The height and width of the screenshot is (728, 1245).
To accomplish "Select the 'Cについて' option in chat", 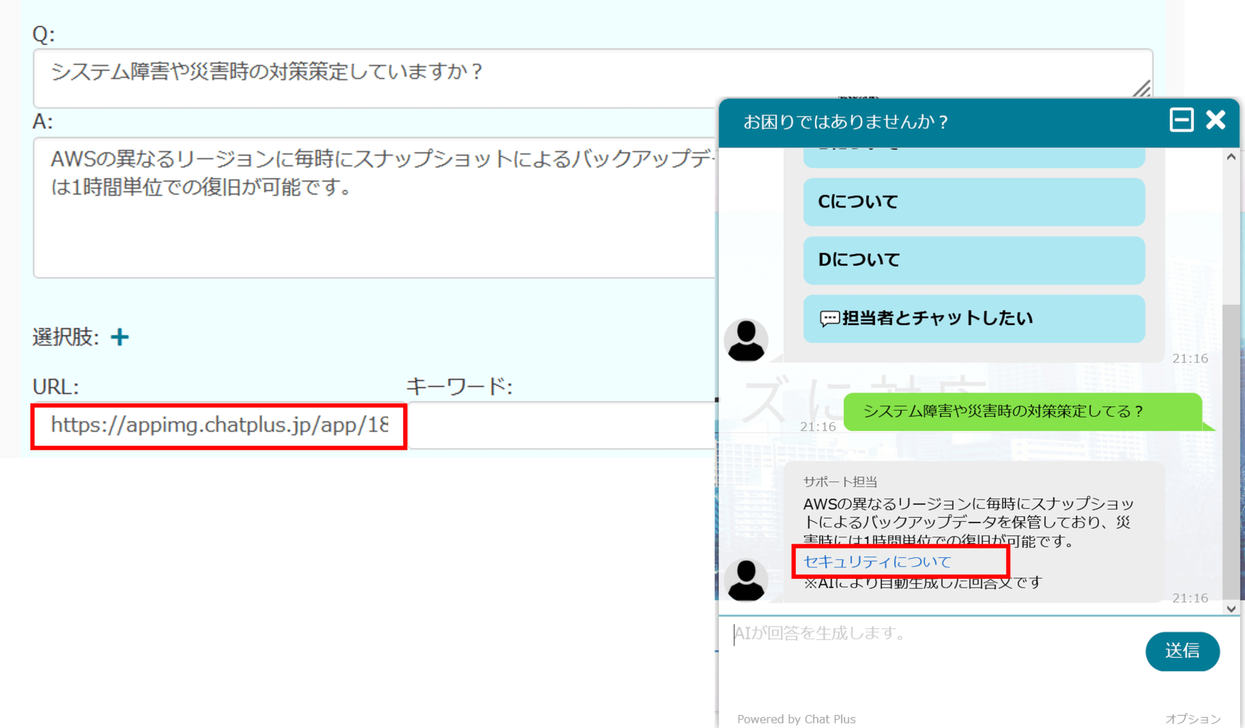I will click(974, 202).
